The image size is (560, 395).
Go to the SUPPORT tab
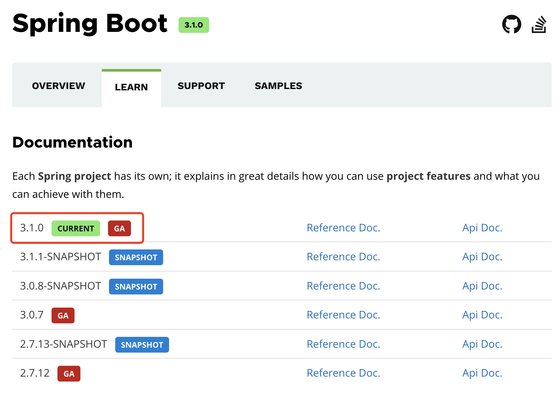[x=201, y=86]
